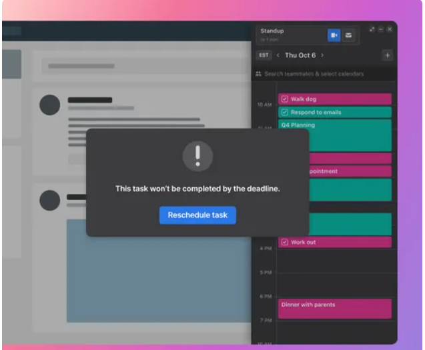425x350 pixels.
Task: Go to previous day with left chevron
Action: (x=278, y=55)
